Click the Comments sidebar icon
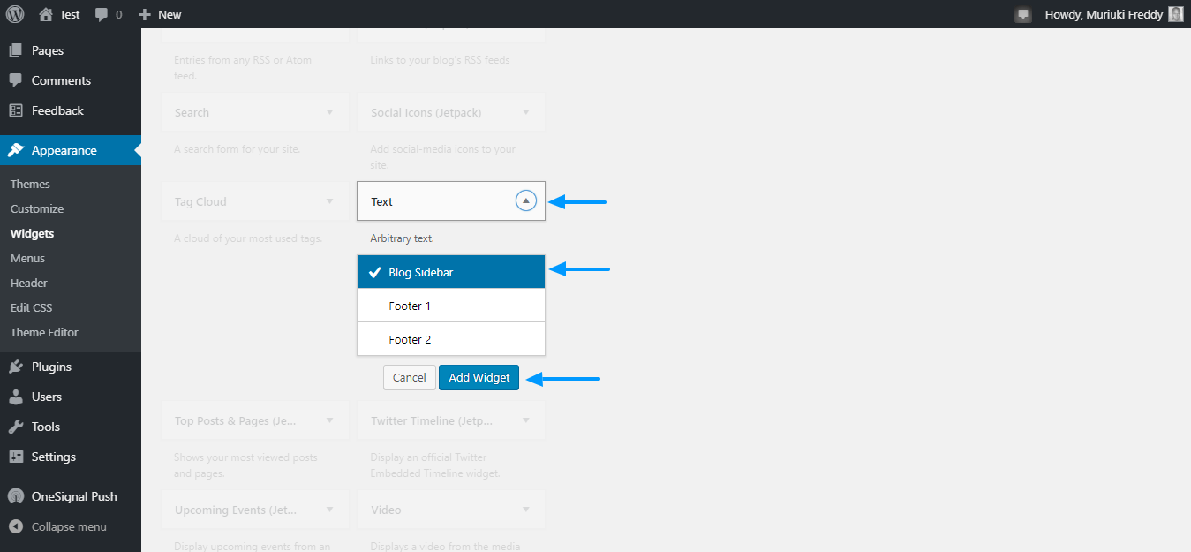 [x=16, y=80]
